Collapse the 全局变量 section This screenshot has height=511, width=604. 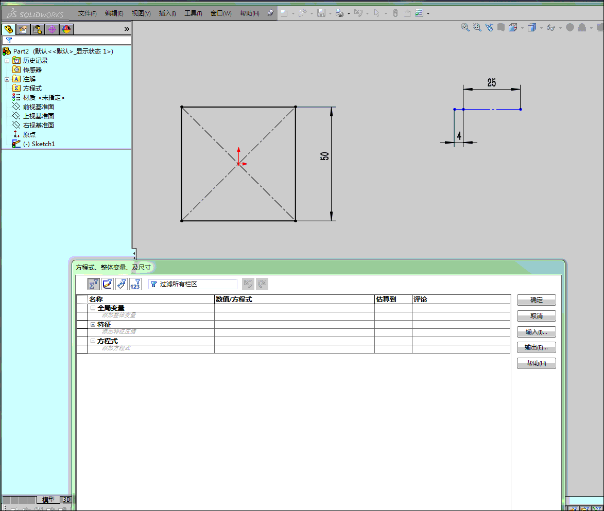tap(93, 308)
